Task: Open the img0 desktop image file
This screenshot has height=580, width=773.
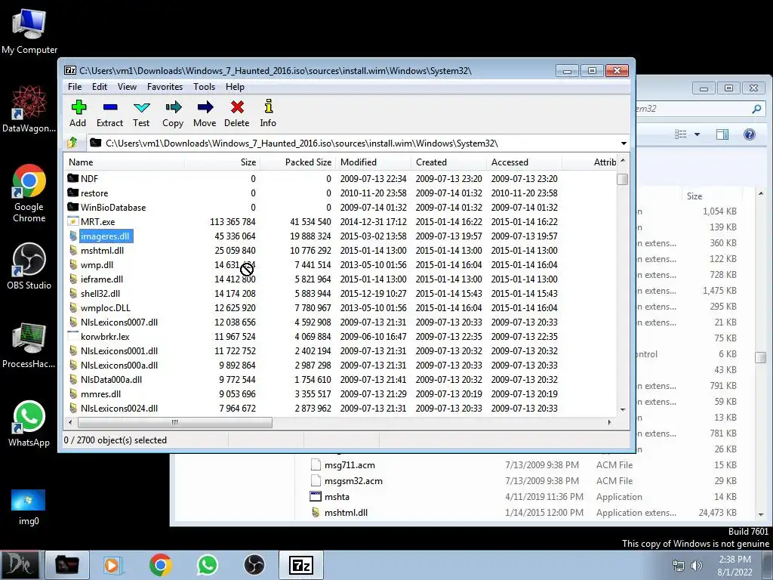Action: 29,507
